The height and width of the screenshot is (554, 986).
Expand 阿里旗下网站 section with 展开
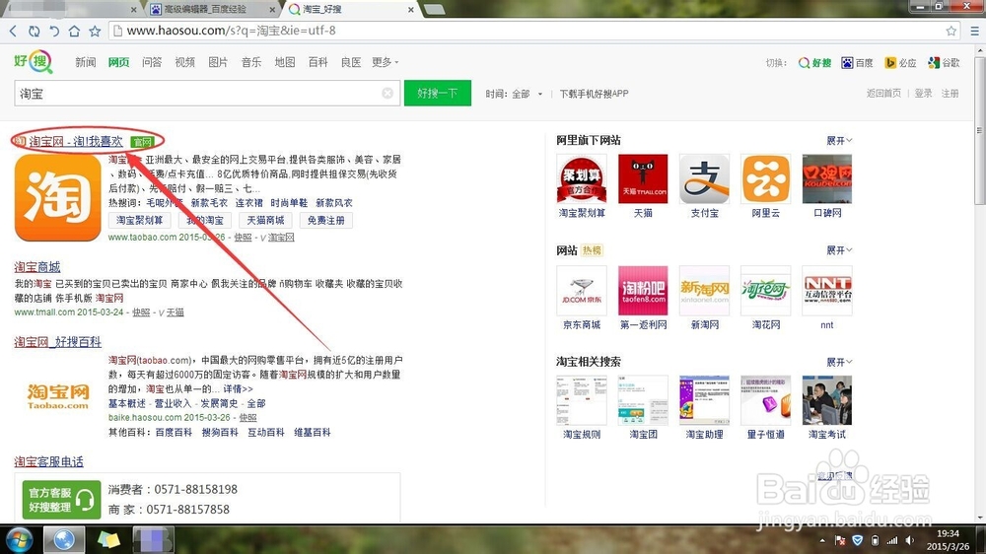click(839, 140)
